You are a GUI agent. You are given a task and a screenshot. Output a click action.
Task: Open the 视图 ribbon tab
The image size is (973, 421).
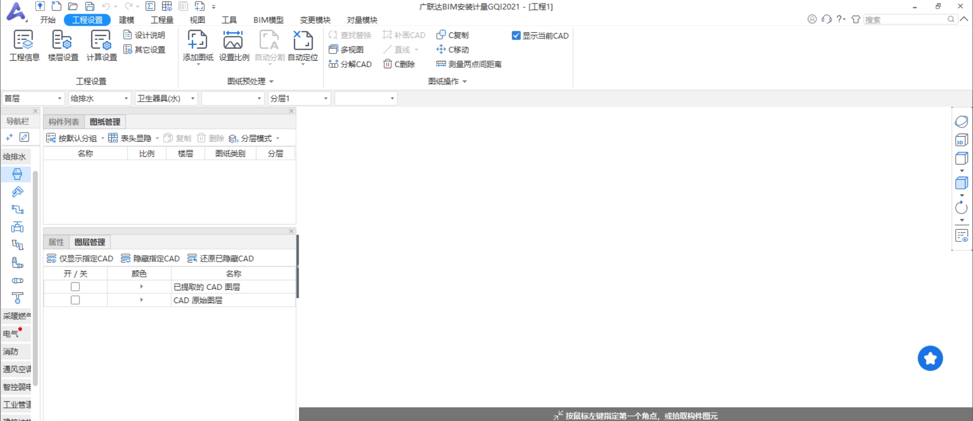pos(197,20)
